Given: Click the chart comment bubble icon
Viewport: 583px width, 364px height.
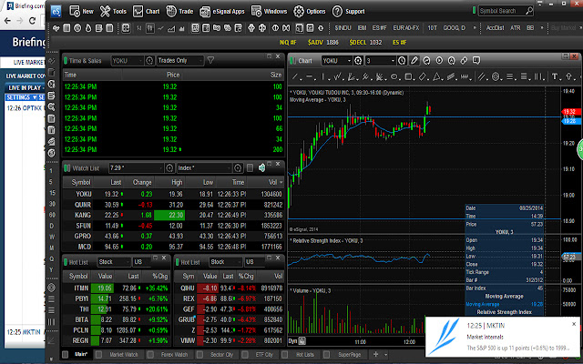Looking at the screenshot, I should [476, 60].
